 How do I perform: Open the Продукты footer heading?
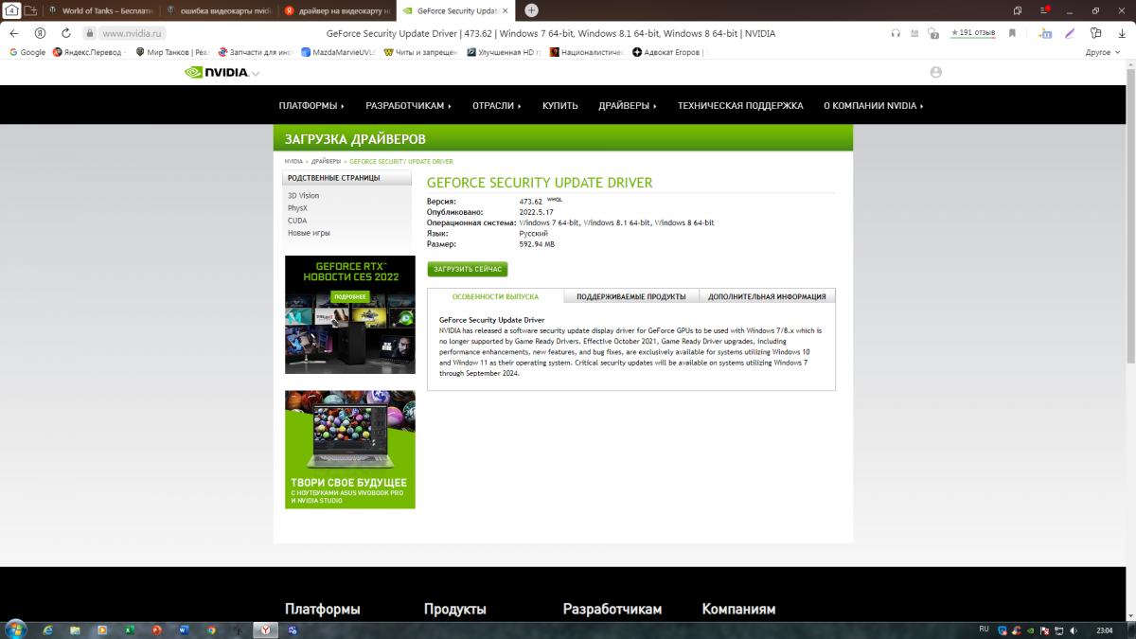click(x=455, y=610)
